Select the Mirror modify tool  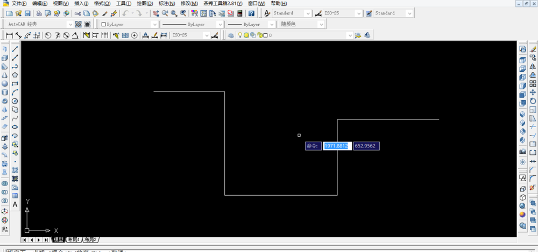[533, 66]
